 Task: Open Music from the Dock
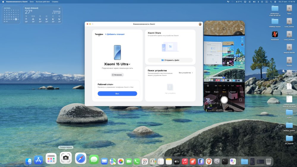pyautogui.click(x=185, y=161)
